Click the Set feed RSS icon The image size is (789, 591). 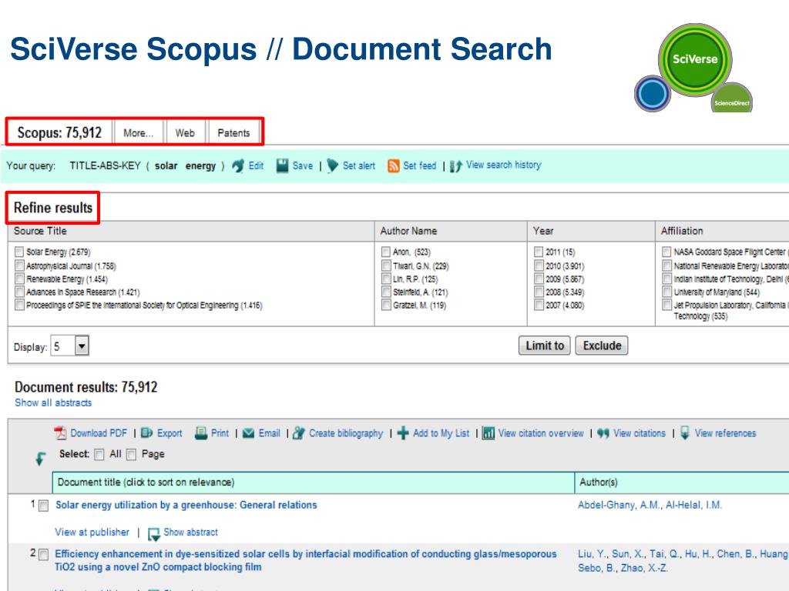(x=394, y=166)
